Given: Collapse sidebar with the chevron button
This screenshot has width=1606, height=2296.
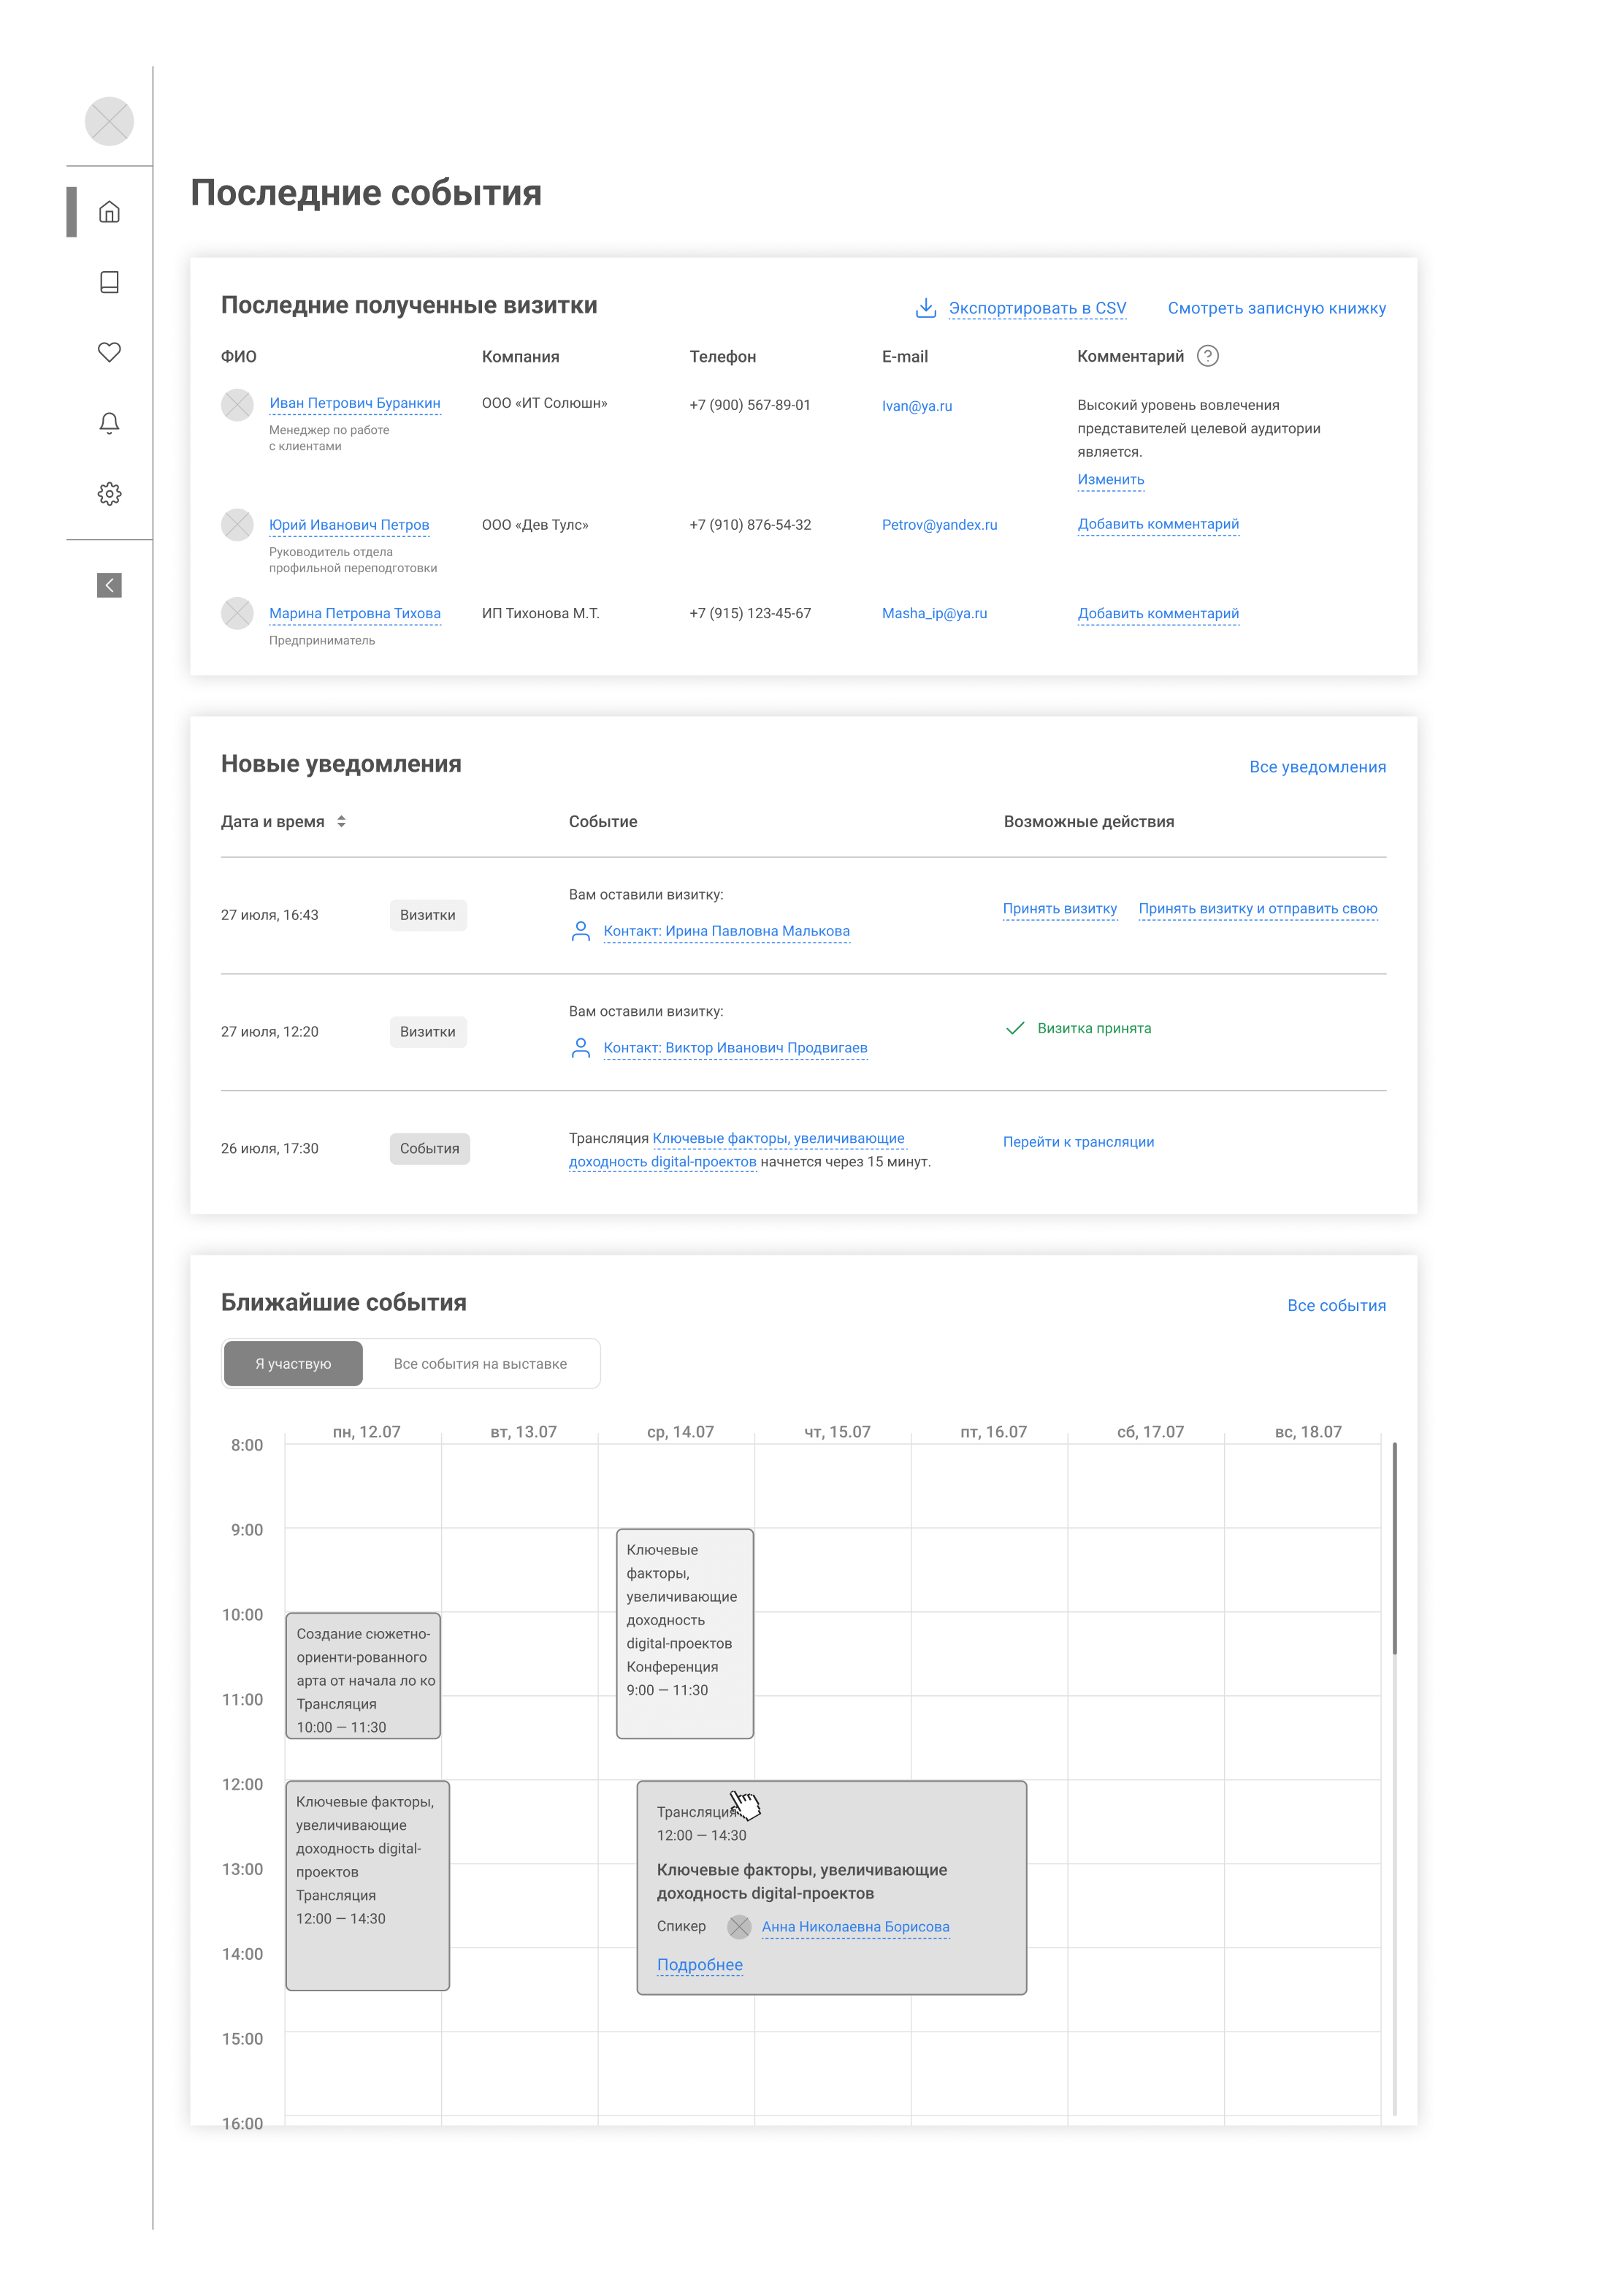Looking at the screenshot, I should coord(110,585).
